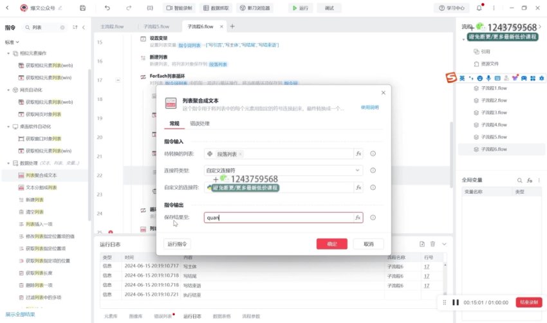547x323 pixels.
Task: Click the notification bell icon
Action: (479, 8)
